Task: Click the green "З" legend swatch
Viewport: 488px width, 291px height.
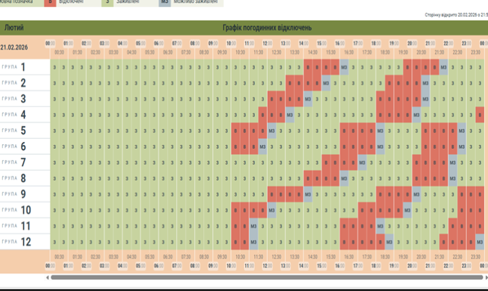Action: (x=107, y=3)
